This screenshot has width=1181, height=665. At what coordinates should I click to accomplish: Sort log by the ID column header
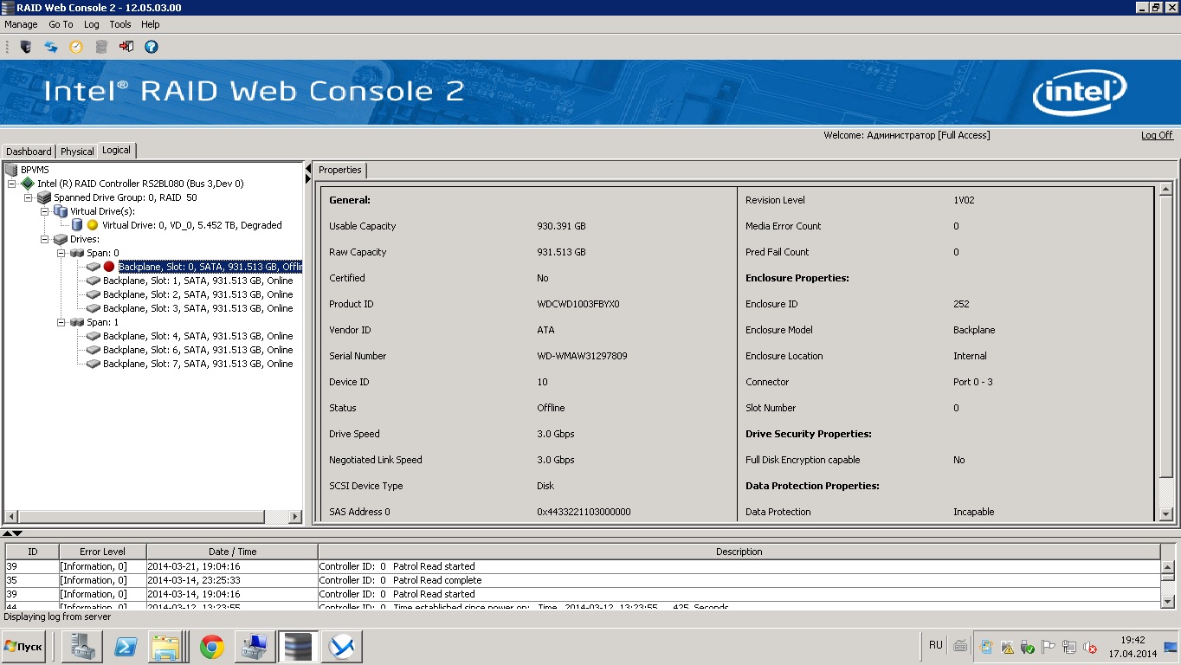tap(33, 552)
